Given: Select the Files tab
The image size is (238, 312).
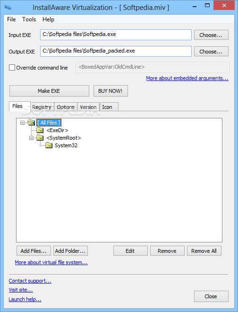Looking at the screenshot, I should 19,106.
